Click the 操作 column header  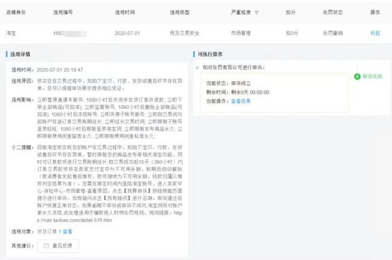point(375,12)
